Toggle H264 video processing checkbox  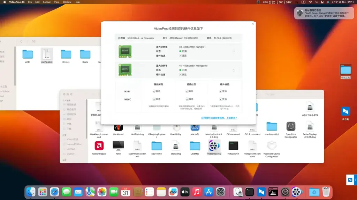coord(187,91)
